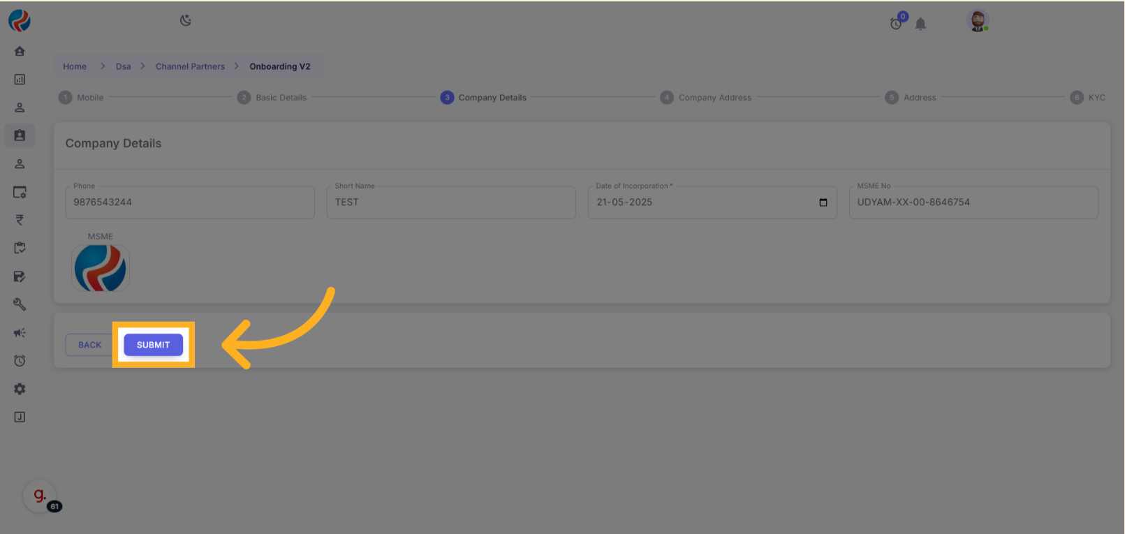Open the rupee payments sidebar icon

[x=20, y=220]
